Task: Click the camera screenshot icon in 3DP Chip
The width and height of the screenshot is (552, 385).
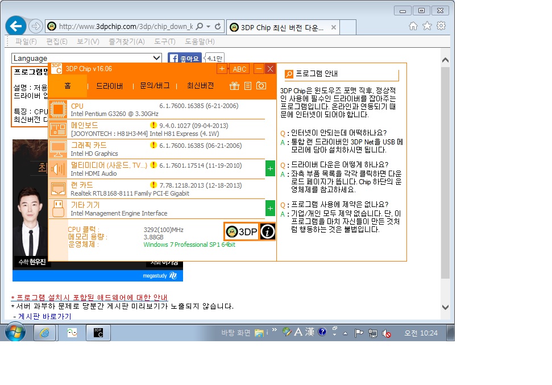Action: pyautogui.click(x=261, y=86)
